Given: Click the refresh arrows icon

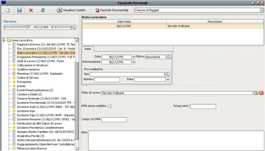Looking at the screenshot, I should pyautogui.click(x=43, y=10).
